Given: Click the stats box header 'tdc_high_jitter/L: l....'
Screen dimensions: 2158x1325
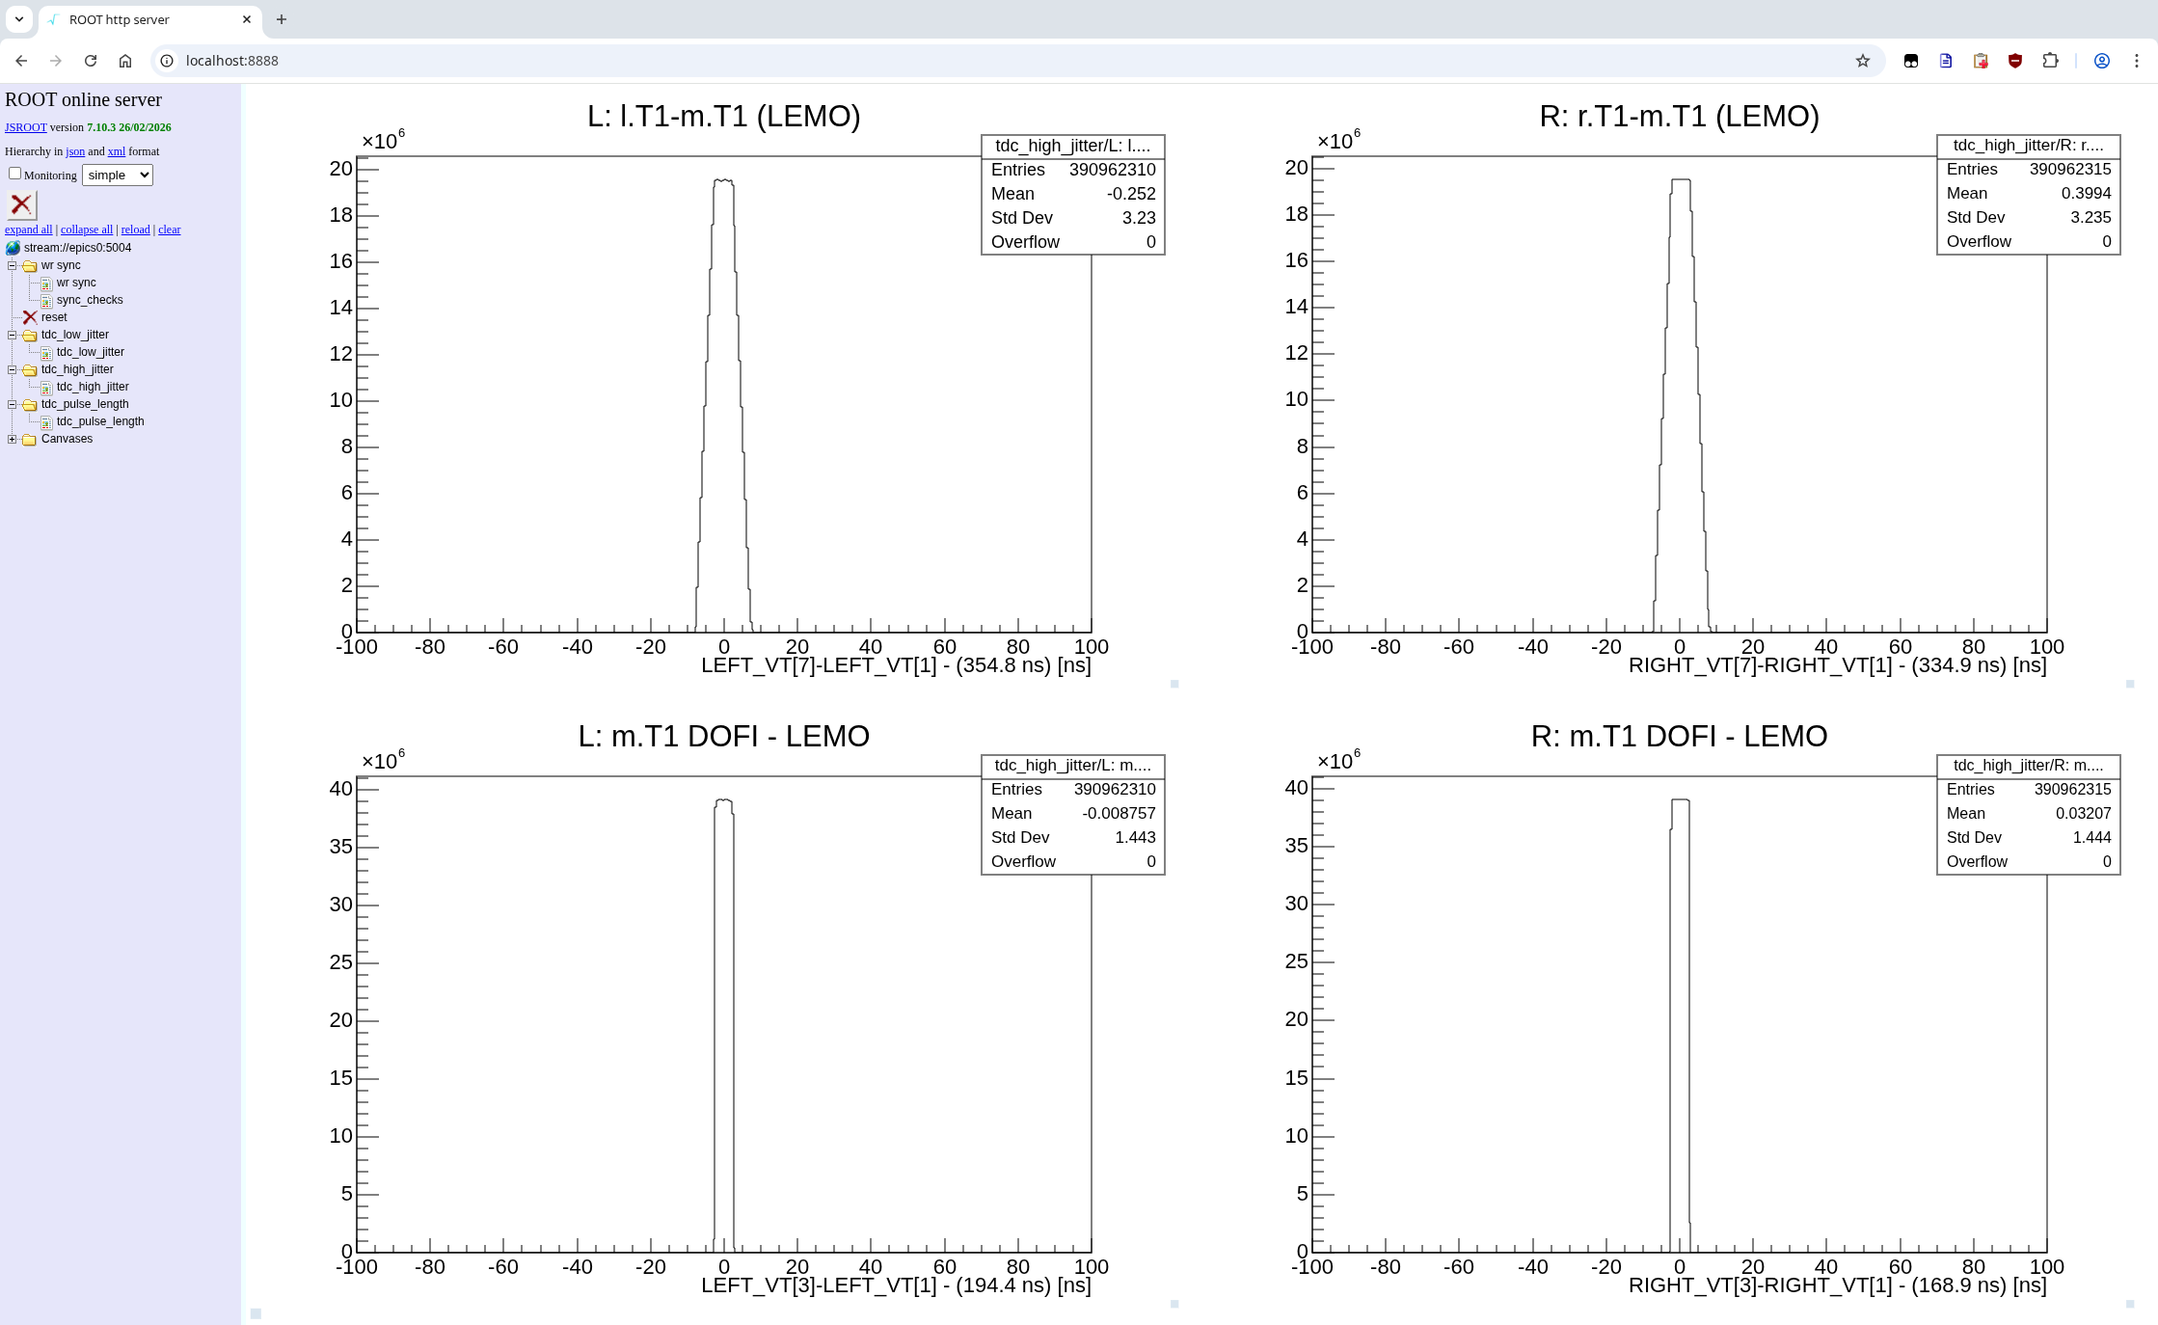Looking at the screenshot, I should coord(1073,146).
